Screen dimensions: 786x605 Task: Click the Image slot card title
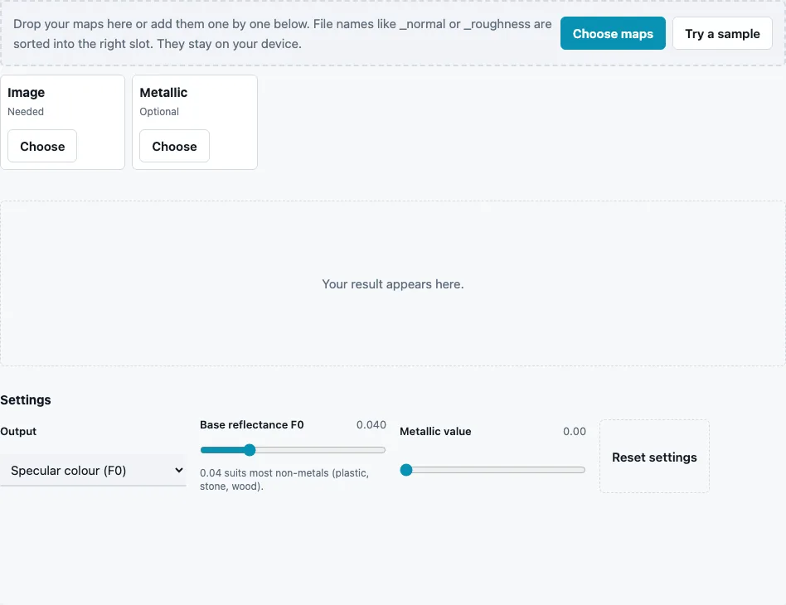point(26,93)
